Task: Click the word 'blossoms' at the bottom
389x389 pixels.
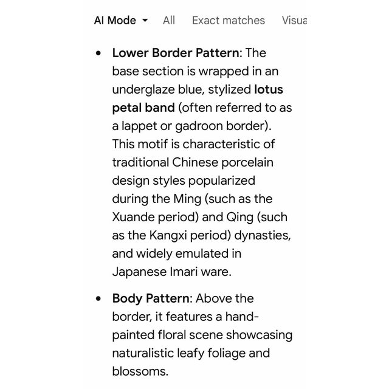Action: (139, 371)
